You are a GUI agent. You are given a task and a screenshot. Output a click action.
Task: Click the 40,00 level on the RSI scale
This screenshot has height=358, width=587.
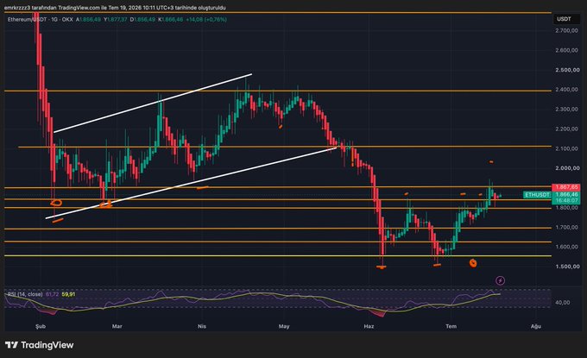(563, 302)
